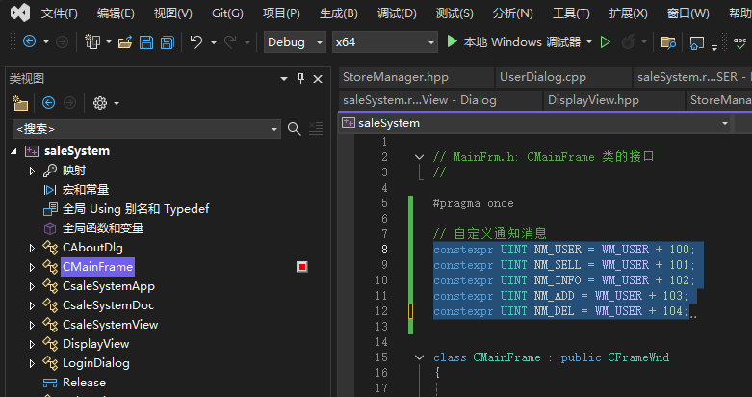Open the x64 platform dropdown

click(383, 42)
